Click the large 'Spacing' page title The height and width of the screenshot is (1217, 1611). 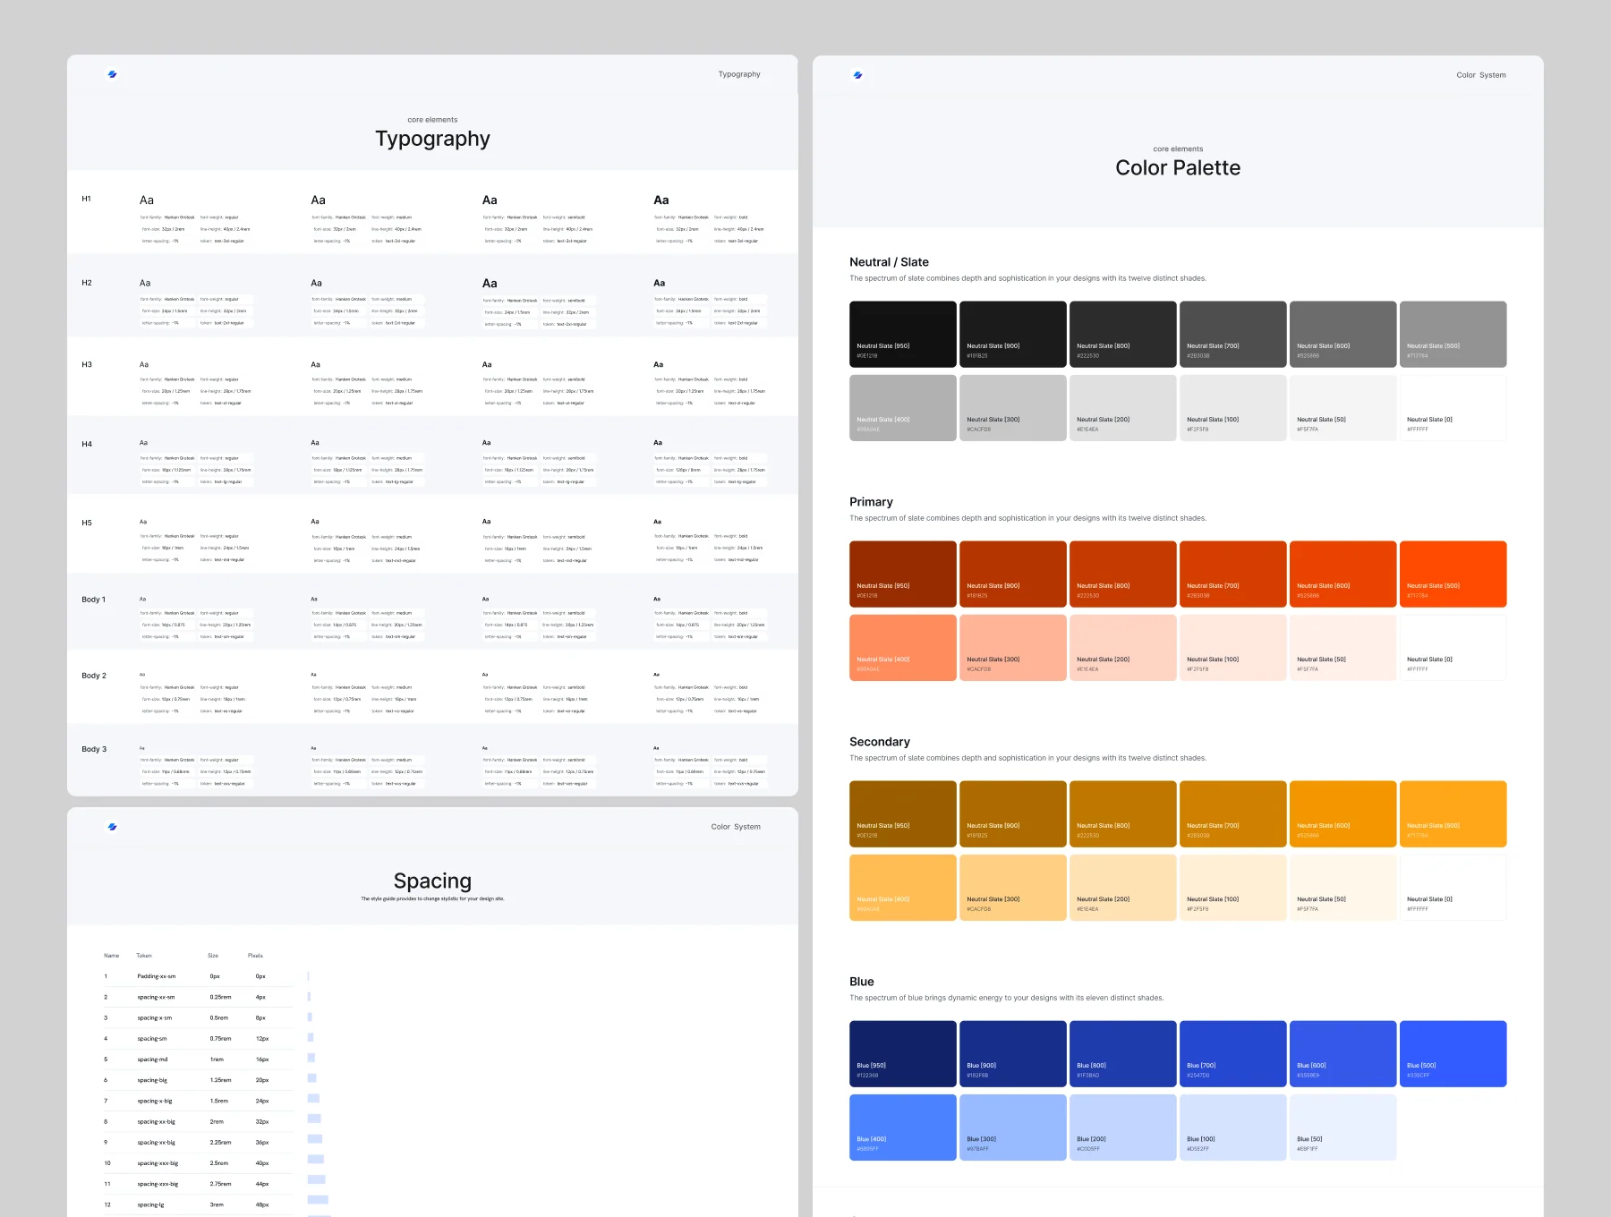[x=432, y=881]
